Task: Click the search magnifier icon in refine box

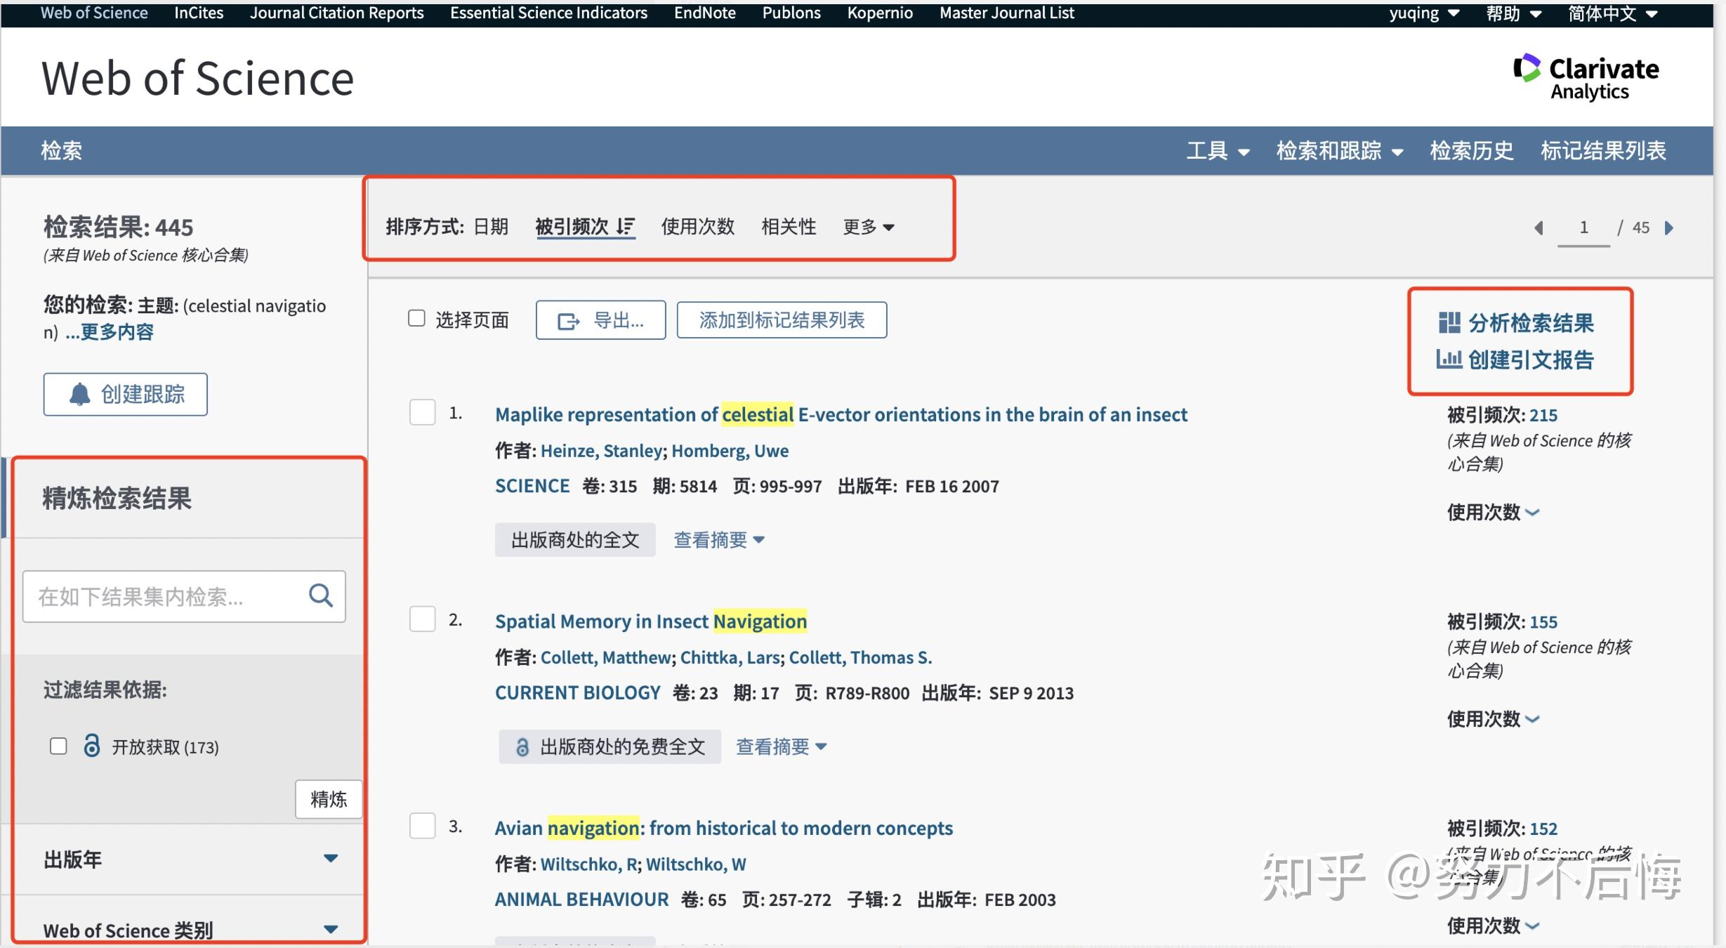Action: 321,595
